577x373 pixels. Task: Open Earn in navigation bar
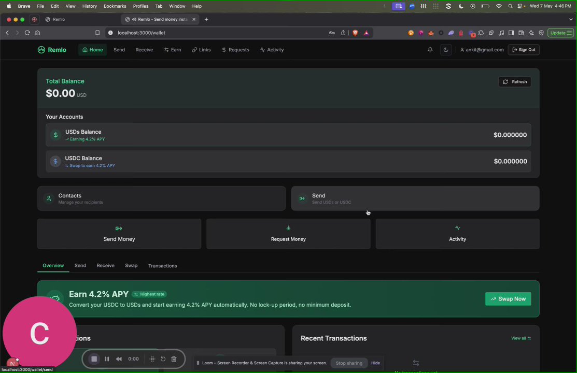coord(172,50)
